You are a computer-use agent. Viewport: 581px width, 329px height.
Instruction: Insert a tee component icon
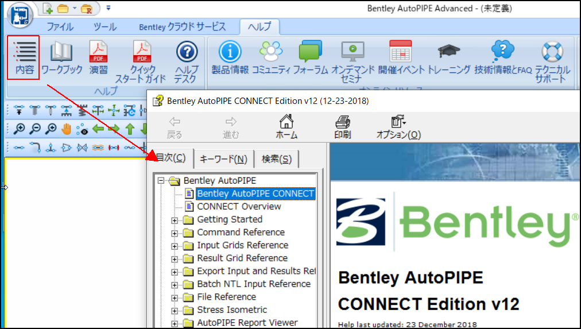click(51, 148)
